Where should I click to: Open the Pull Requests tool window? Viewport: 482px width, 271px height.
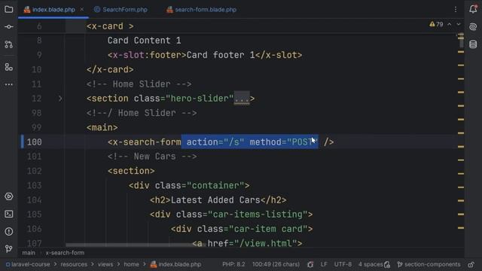(x=8, y=44)
